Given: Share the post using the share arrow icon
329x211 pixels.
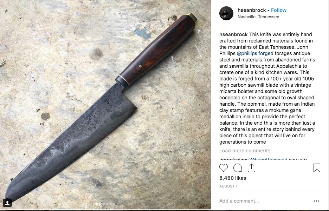Looking at the screenshot, I should tap(251, 167).
